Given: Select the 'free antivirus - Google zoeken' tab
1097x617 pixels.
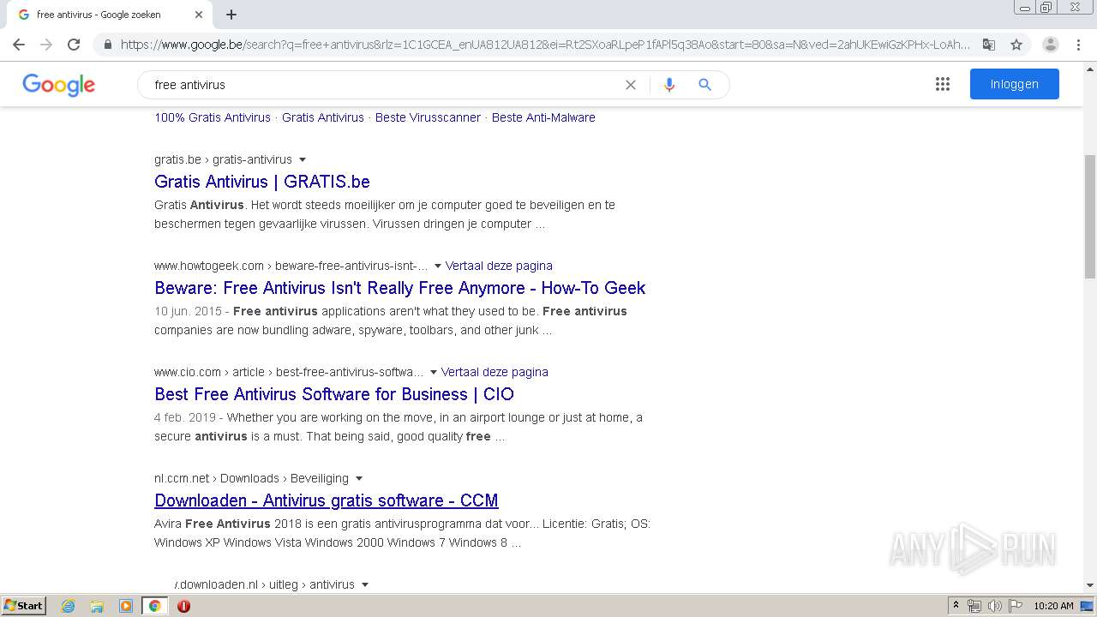Looking at the screenshot, I should (108, 15).
